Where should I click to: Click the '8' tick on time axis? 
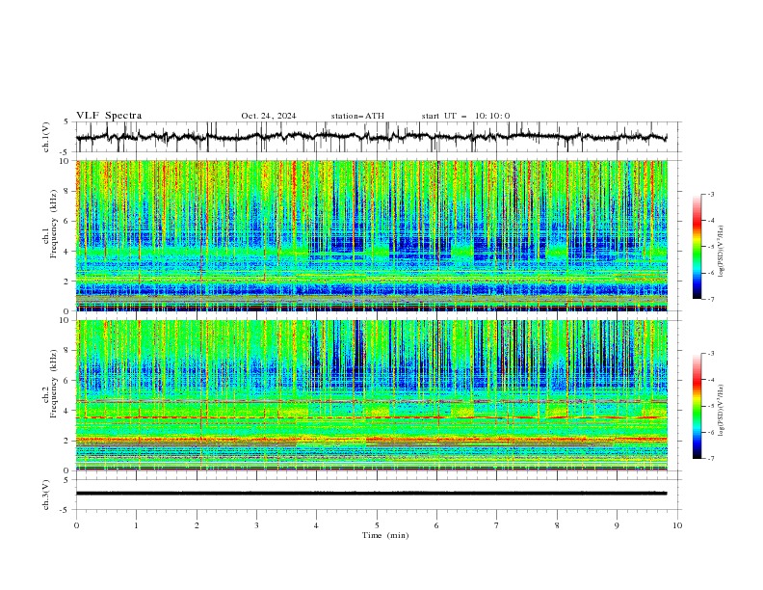557,525
